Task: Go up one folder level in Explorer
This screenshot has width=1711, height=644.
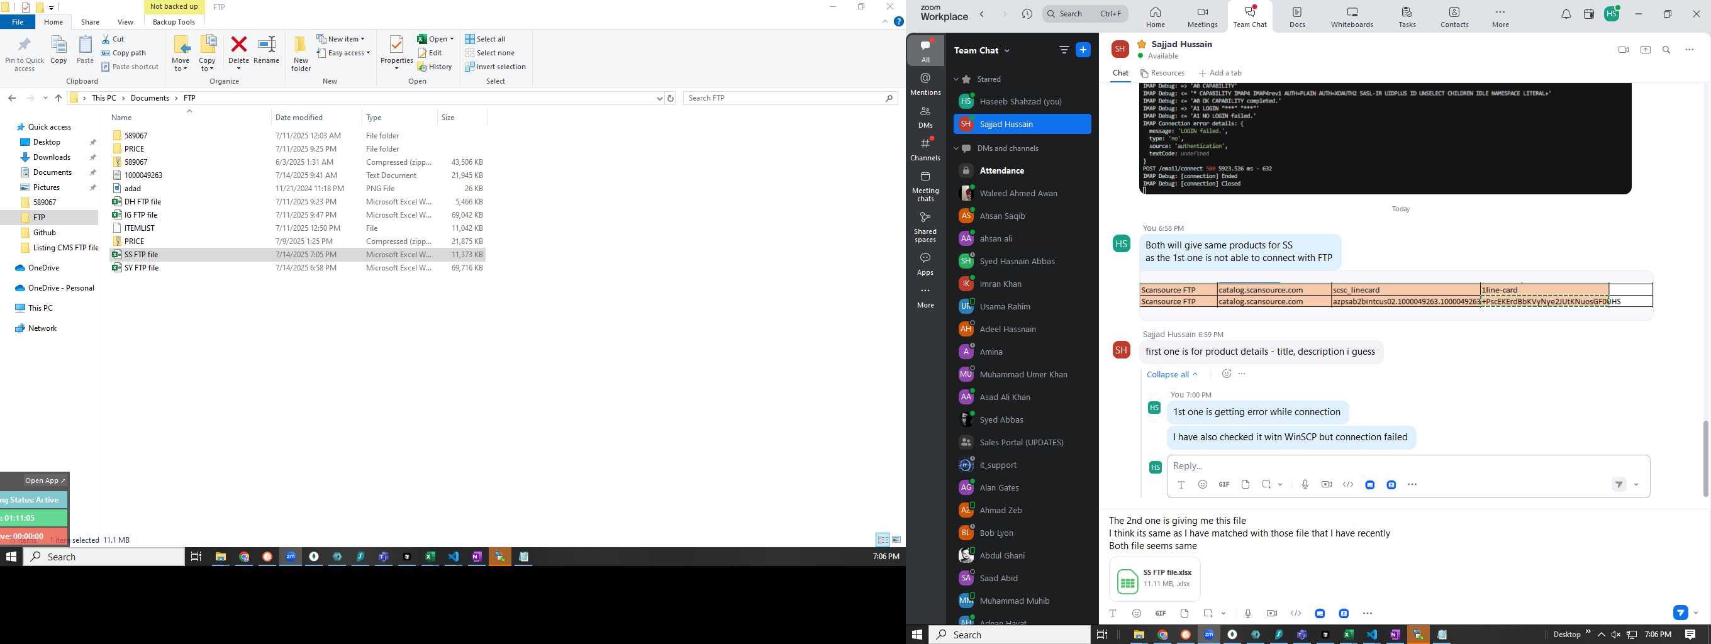Action: pyautogui.click(x=59, y=98)
